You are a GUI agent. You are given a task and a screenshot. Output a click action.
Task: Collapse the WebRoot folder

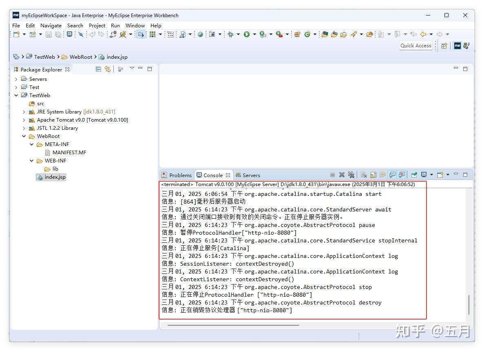[24, 136]
